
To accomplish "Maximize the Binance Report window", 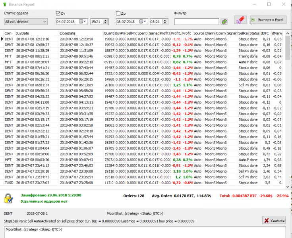I will [x=269, y=4].
